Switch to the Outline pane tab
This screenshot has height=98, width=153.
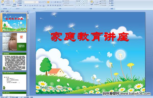(x=7, y=11)
